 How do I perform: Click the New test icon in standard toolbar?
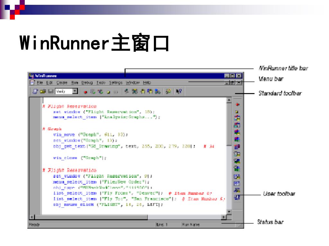tap(35, 91)
